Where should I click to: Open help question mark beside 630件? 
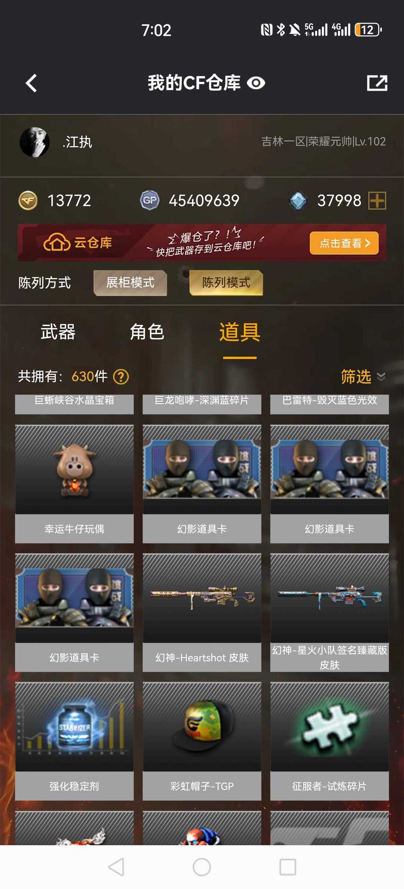(121, 377)
